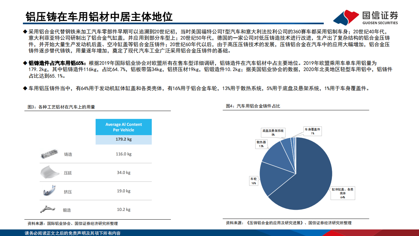Viewport: 419px width, 236px height.
Task: Click the 压延 row label
Action: coord(68,173)
